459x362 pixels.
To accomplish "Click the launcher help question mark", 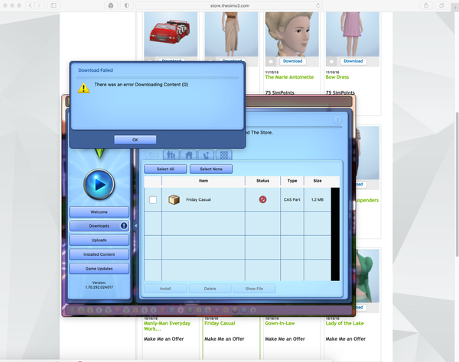I will pyautogui.click(x=337, y=120).
